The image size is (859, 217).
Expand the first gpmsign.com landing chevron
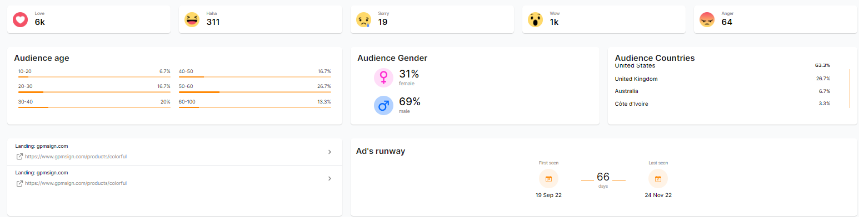(x=329, y=152)
